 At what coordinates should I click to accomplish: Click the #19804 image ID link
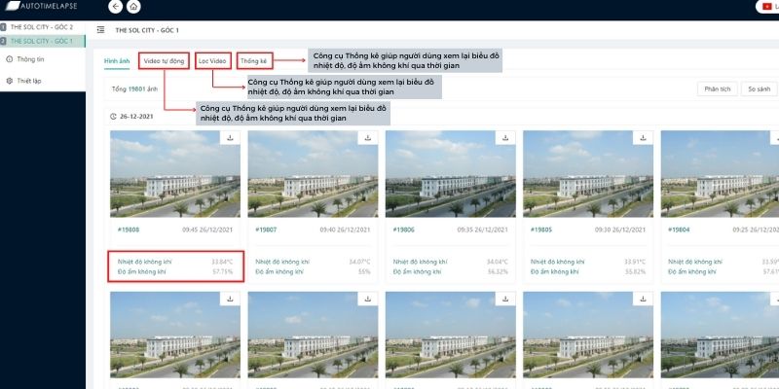tap(679, 230)
